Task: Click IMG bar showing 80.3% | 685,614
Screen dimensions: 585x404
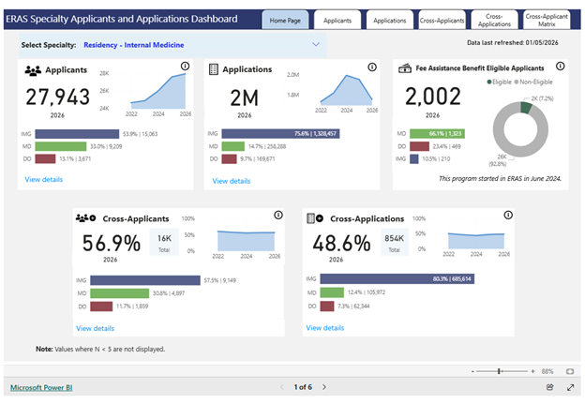Action: coord(397,278)
